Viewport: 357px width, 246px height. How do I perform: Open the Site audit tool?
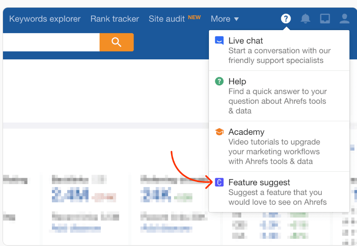(167, 19)
